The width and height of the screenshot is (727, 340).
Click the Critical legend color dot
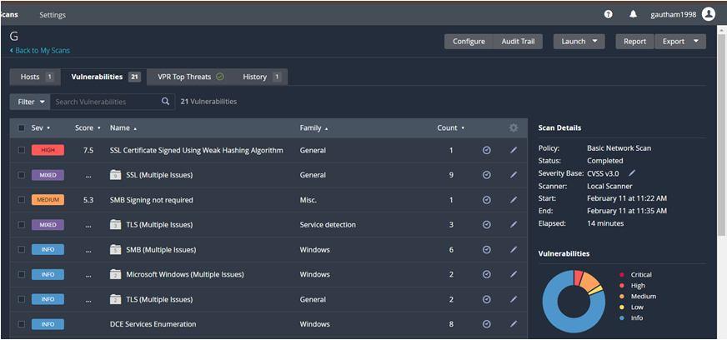click(621, 275)
